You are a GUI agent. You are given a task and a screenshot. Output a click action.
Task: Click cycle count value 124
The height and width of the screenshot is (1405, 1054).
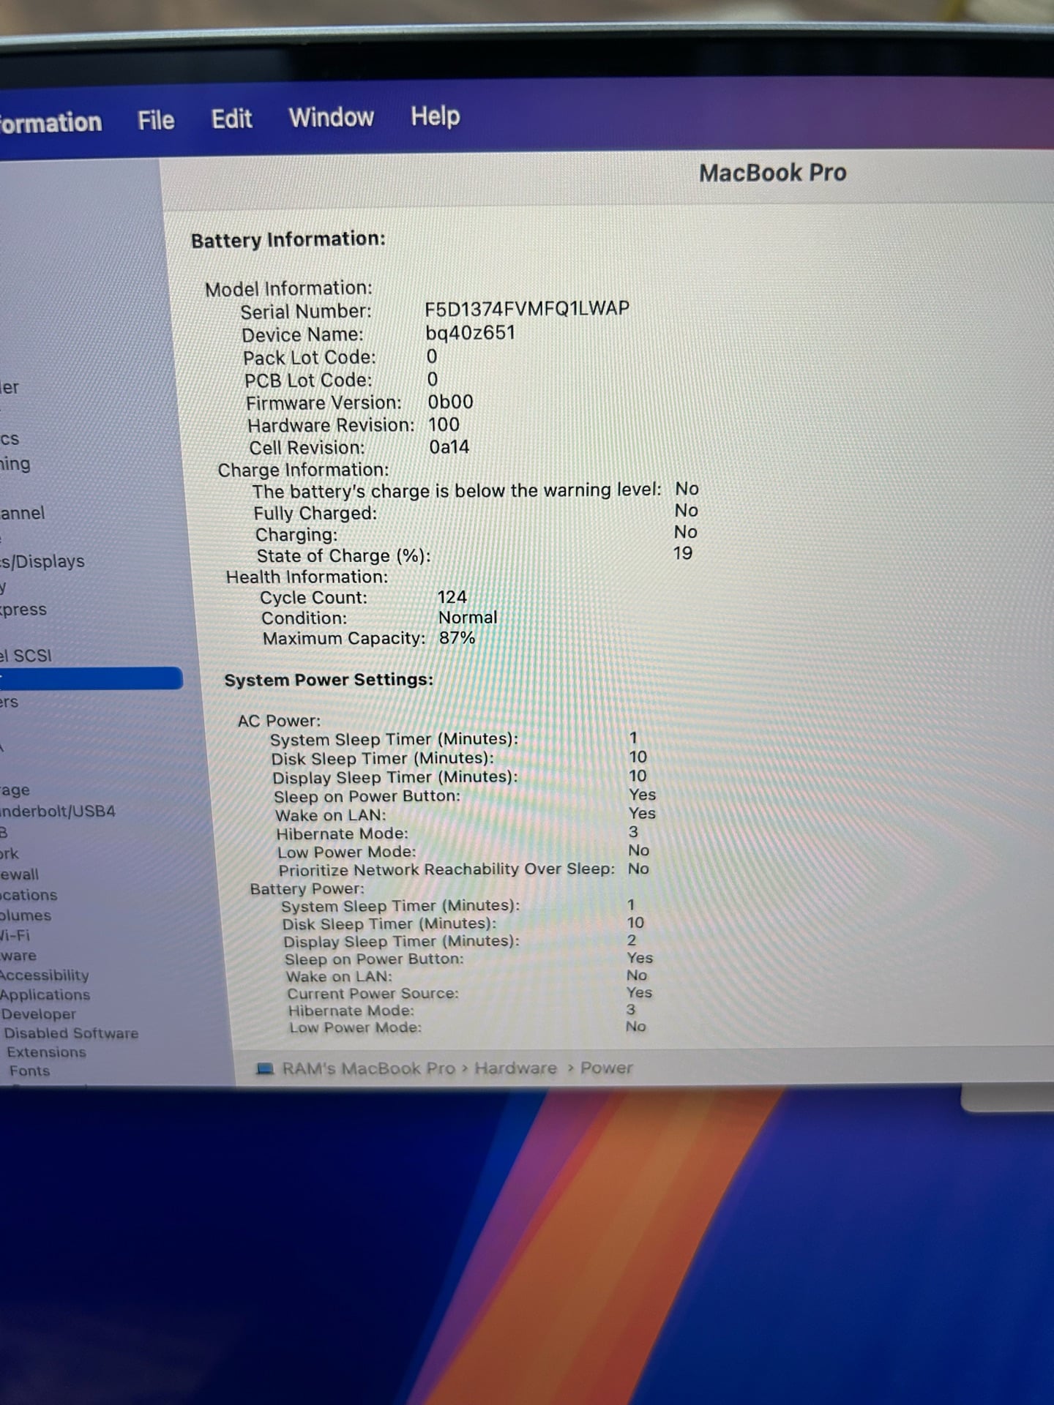pos(452,597)
